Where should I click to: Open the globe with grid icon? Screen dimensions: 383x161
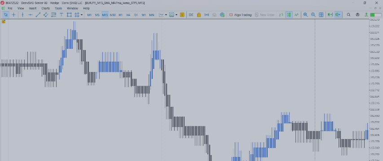(222, 15)
